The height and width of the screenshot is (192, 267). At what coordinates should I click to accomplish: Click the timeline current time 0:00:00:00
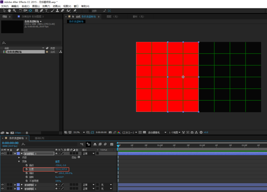pos(10,143)
